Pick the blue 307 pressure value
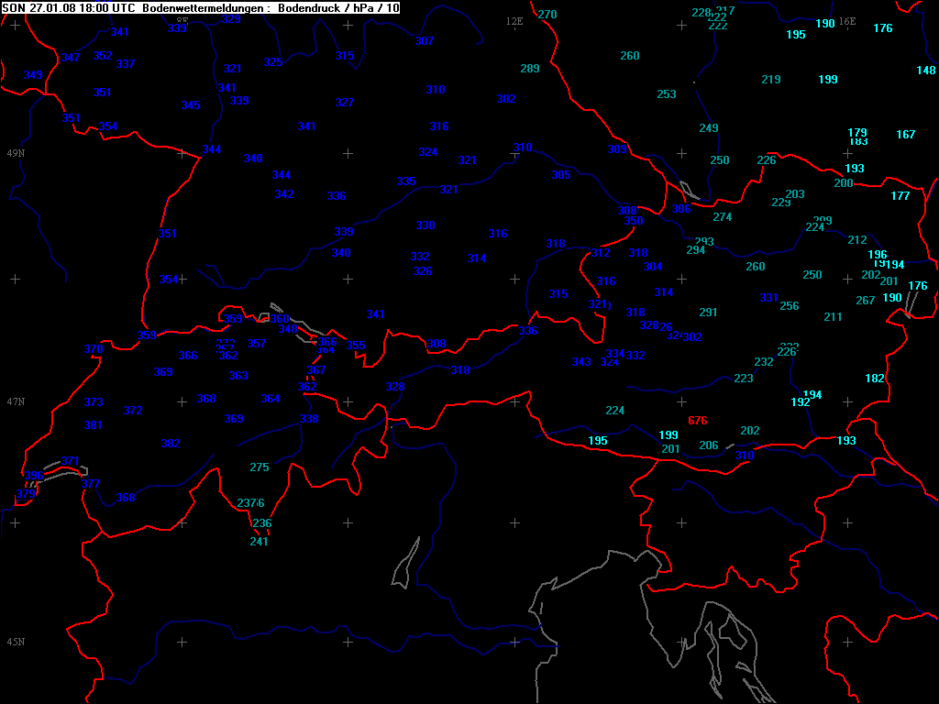Screen dimensions: 939x704 tap(425, 41)
